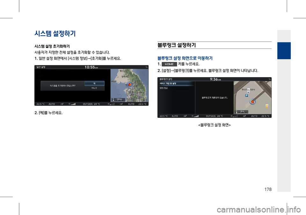The image size is (306, 215).
Task: Click left AUTO climate label, 일반 설정 screen
Action: tap(52, 104)
